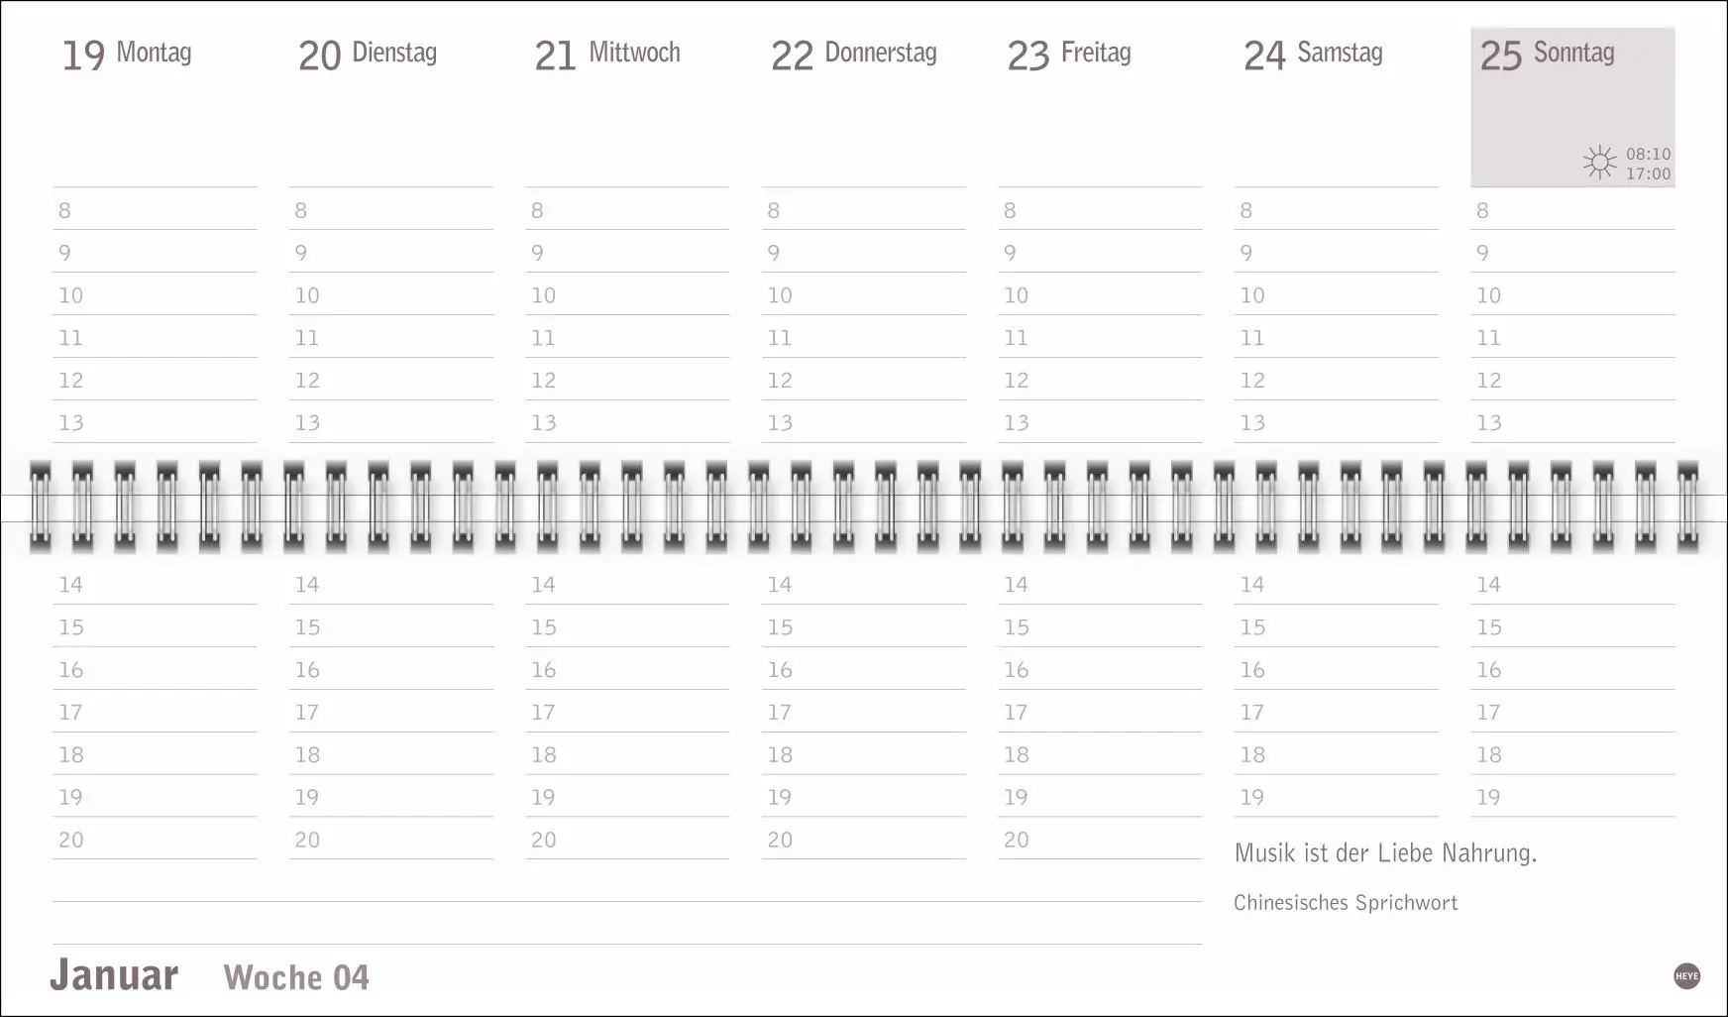Click the HEYE logo badge

(1686, 976)
